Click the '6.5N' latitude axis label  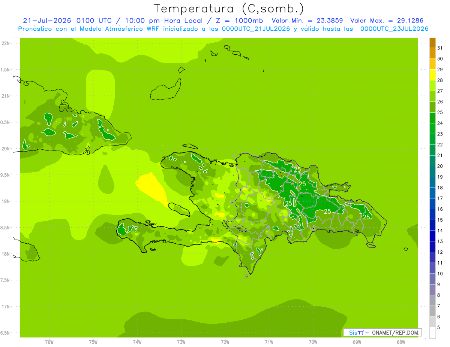click(x=5, y=333)
